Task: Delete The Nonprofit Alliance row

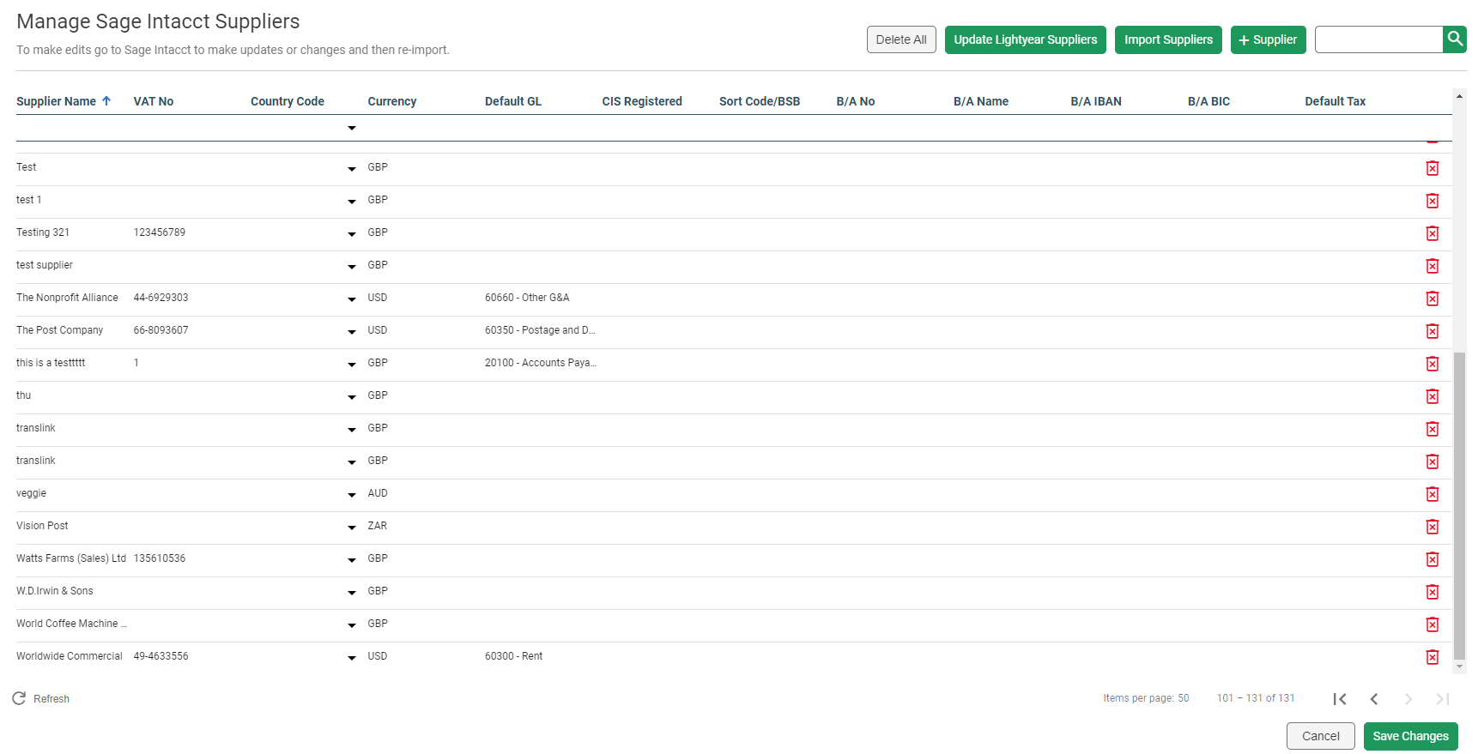Action: click(1432, 299)
